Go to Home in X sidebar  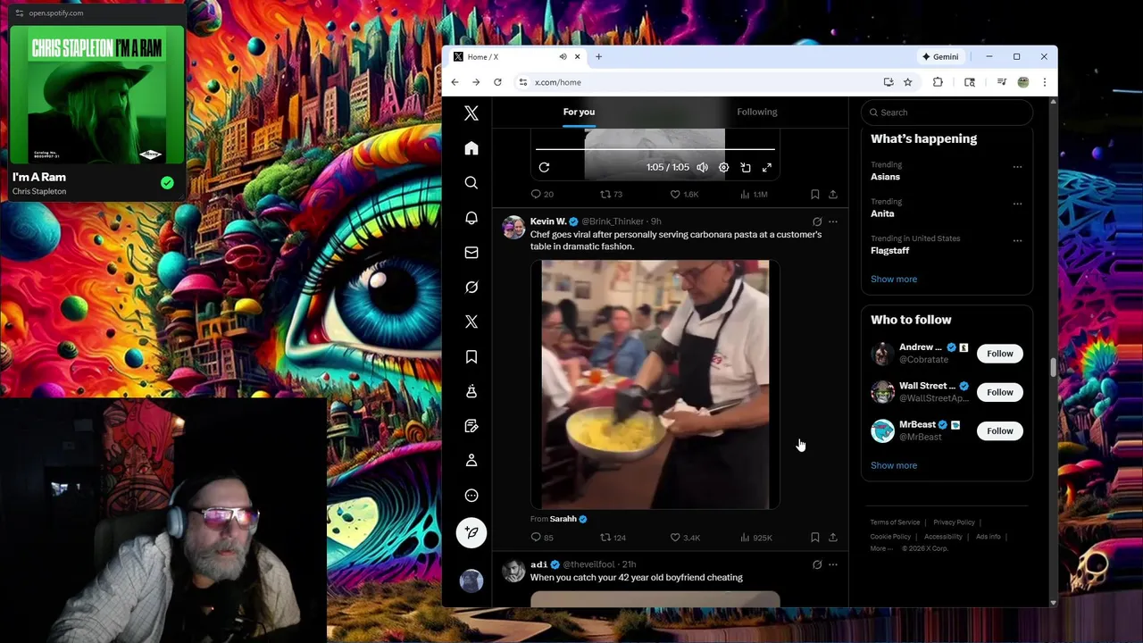click(x=471, y=148)
